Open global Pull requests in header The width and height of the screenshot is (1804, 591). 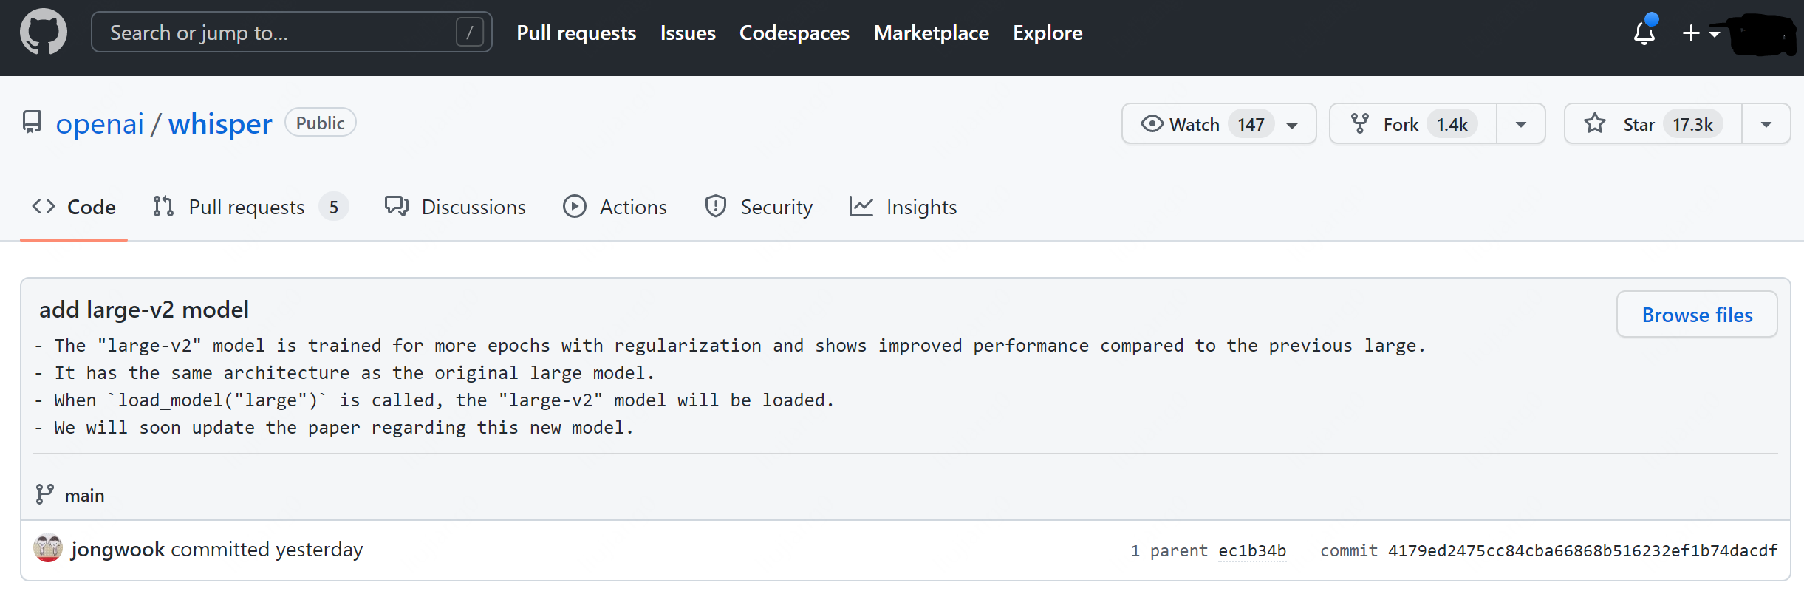pyautogui.click(x=576, y=33)
